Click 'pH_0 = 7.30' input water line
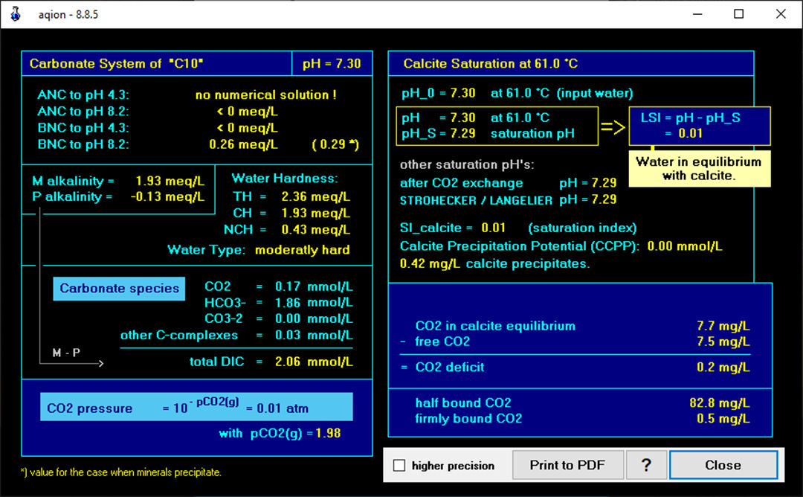803x497 pixels. (517, 93)
